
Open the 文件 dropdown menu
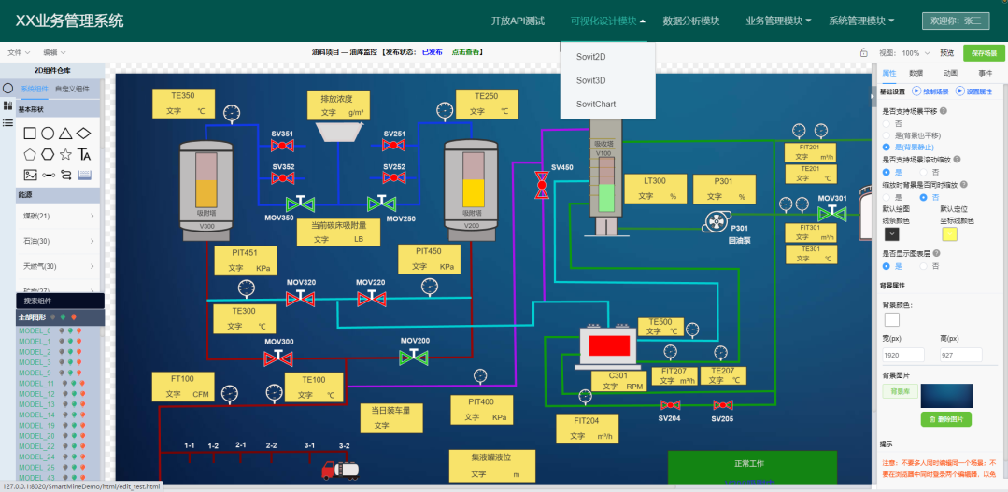click(x=19, y=52)
